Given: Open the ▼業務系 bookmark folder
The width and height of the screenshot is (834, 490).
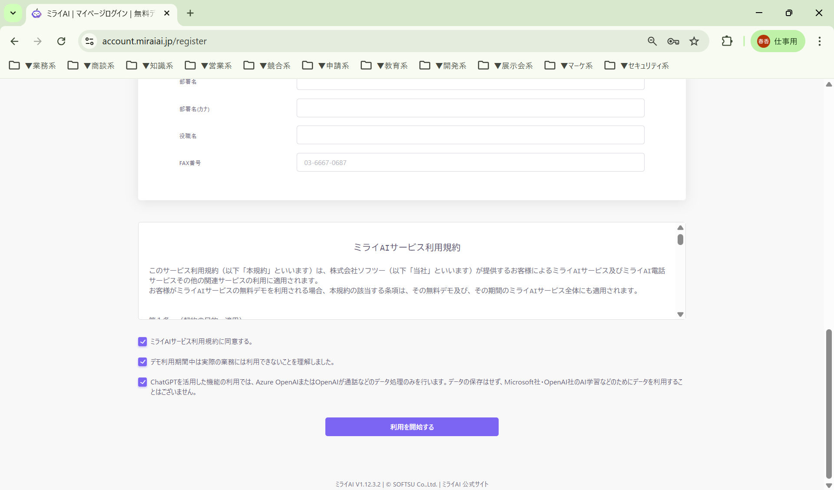Looking at the screenshot, I should click(33, 66).
